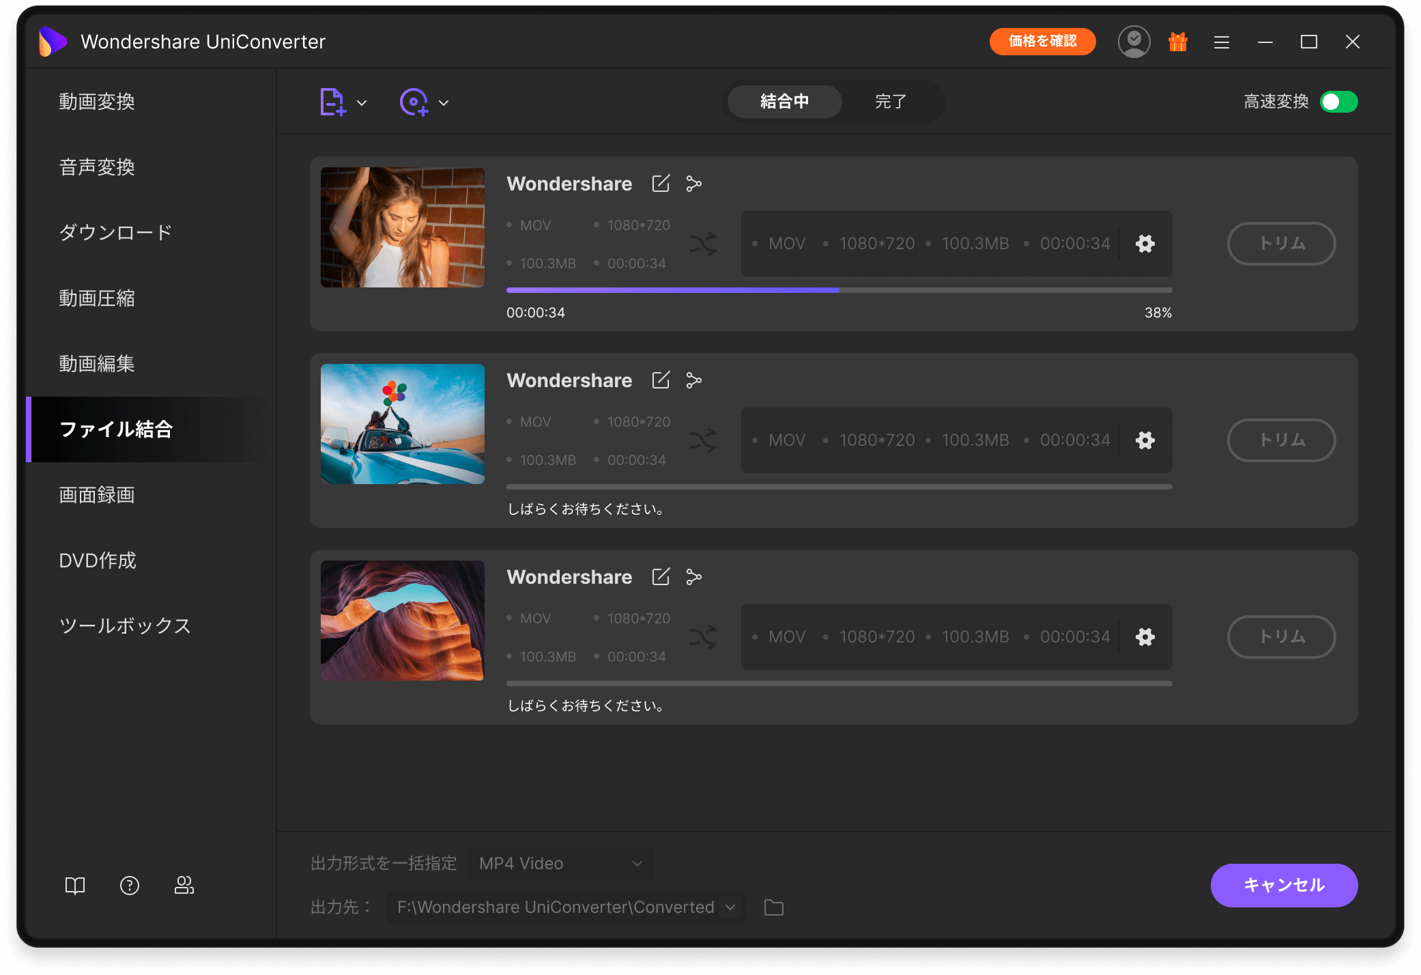
Task: Switch to the 完了 tab
Action: [891, 102]
